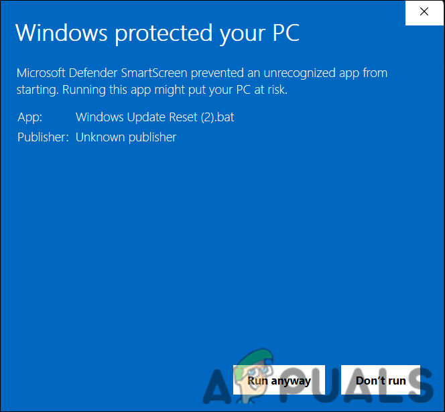The image size is (445, 412).
Task: Click the "Running this app might put" sentence
Action: [x=147, y=90]
